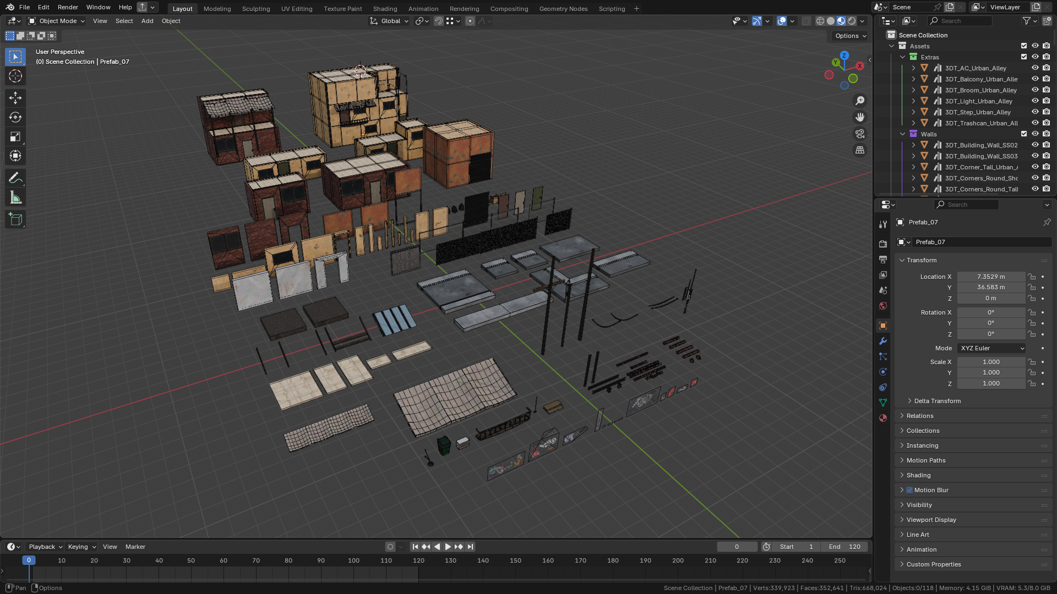The image size is (1057, 594).
Task: Toggle camera view icon in viewport
Action: (x=859, y=134)
